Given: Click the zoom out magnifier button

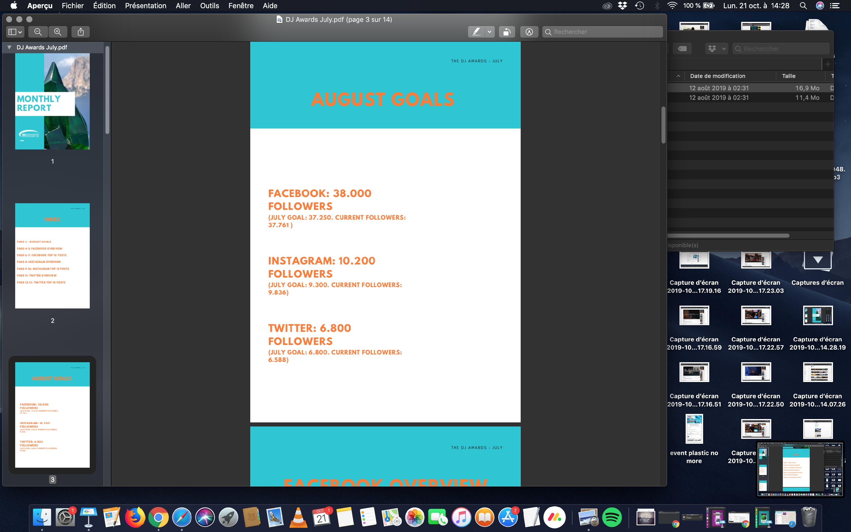Looking at the screenshot, I should click(x=38, y=32).
